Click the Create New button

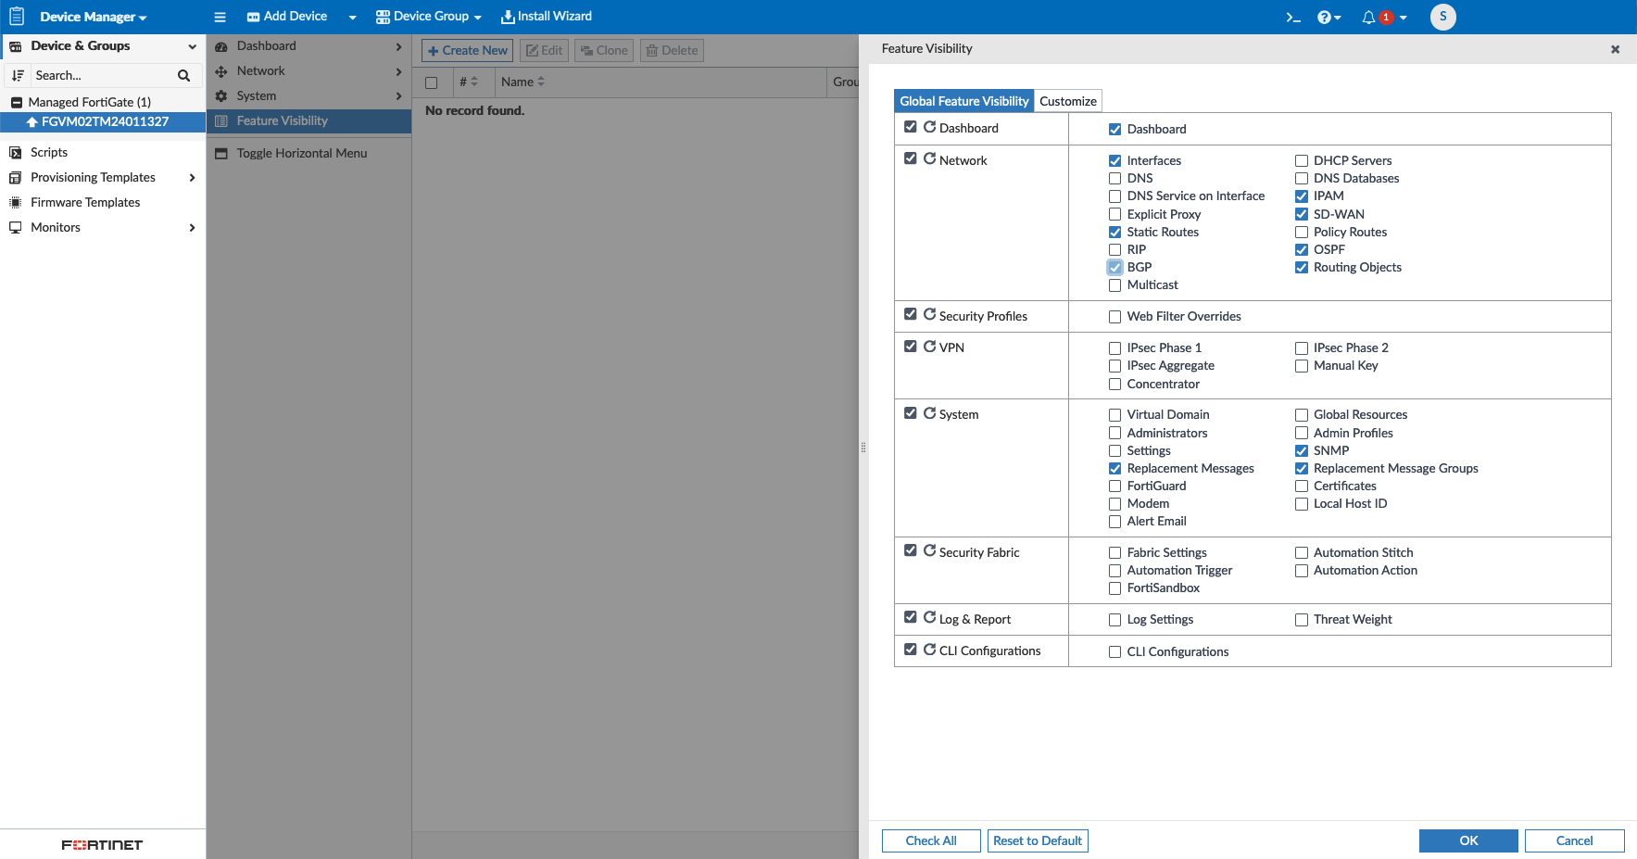click(x=467, y=51)
